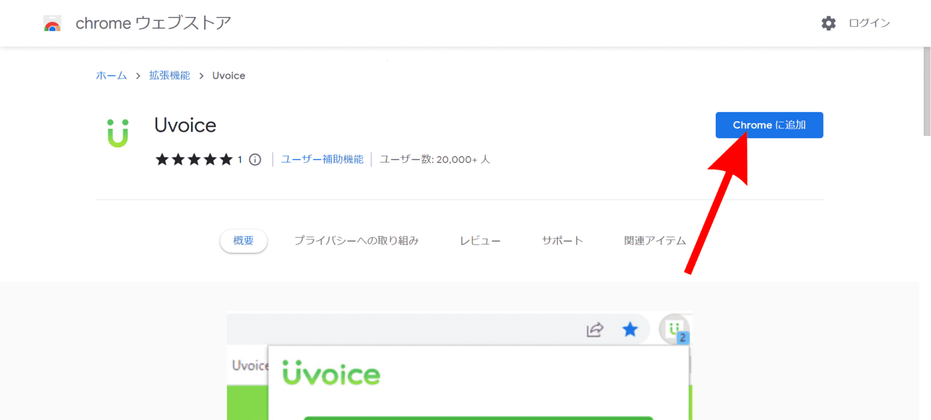The height and width of the screenshot is (420, 931).
Task: Switch to the 概要 tab
Action: tap(243, 241)
